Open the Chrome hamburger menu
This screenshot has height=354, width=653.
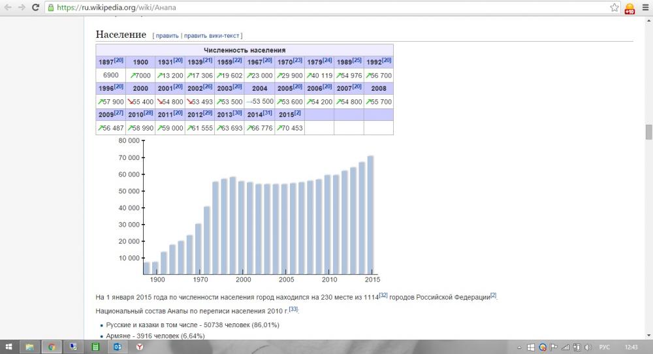645,7
